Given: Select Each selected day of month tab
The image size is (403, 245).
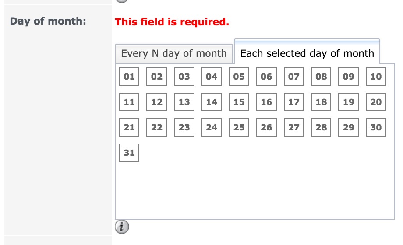Looking at the screenshot, I should [x=307, y=52].
